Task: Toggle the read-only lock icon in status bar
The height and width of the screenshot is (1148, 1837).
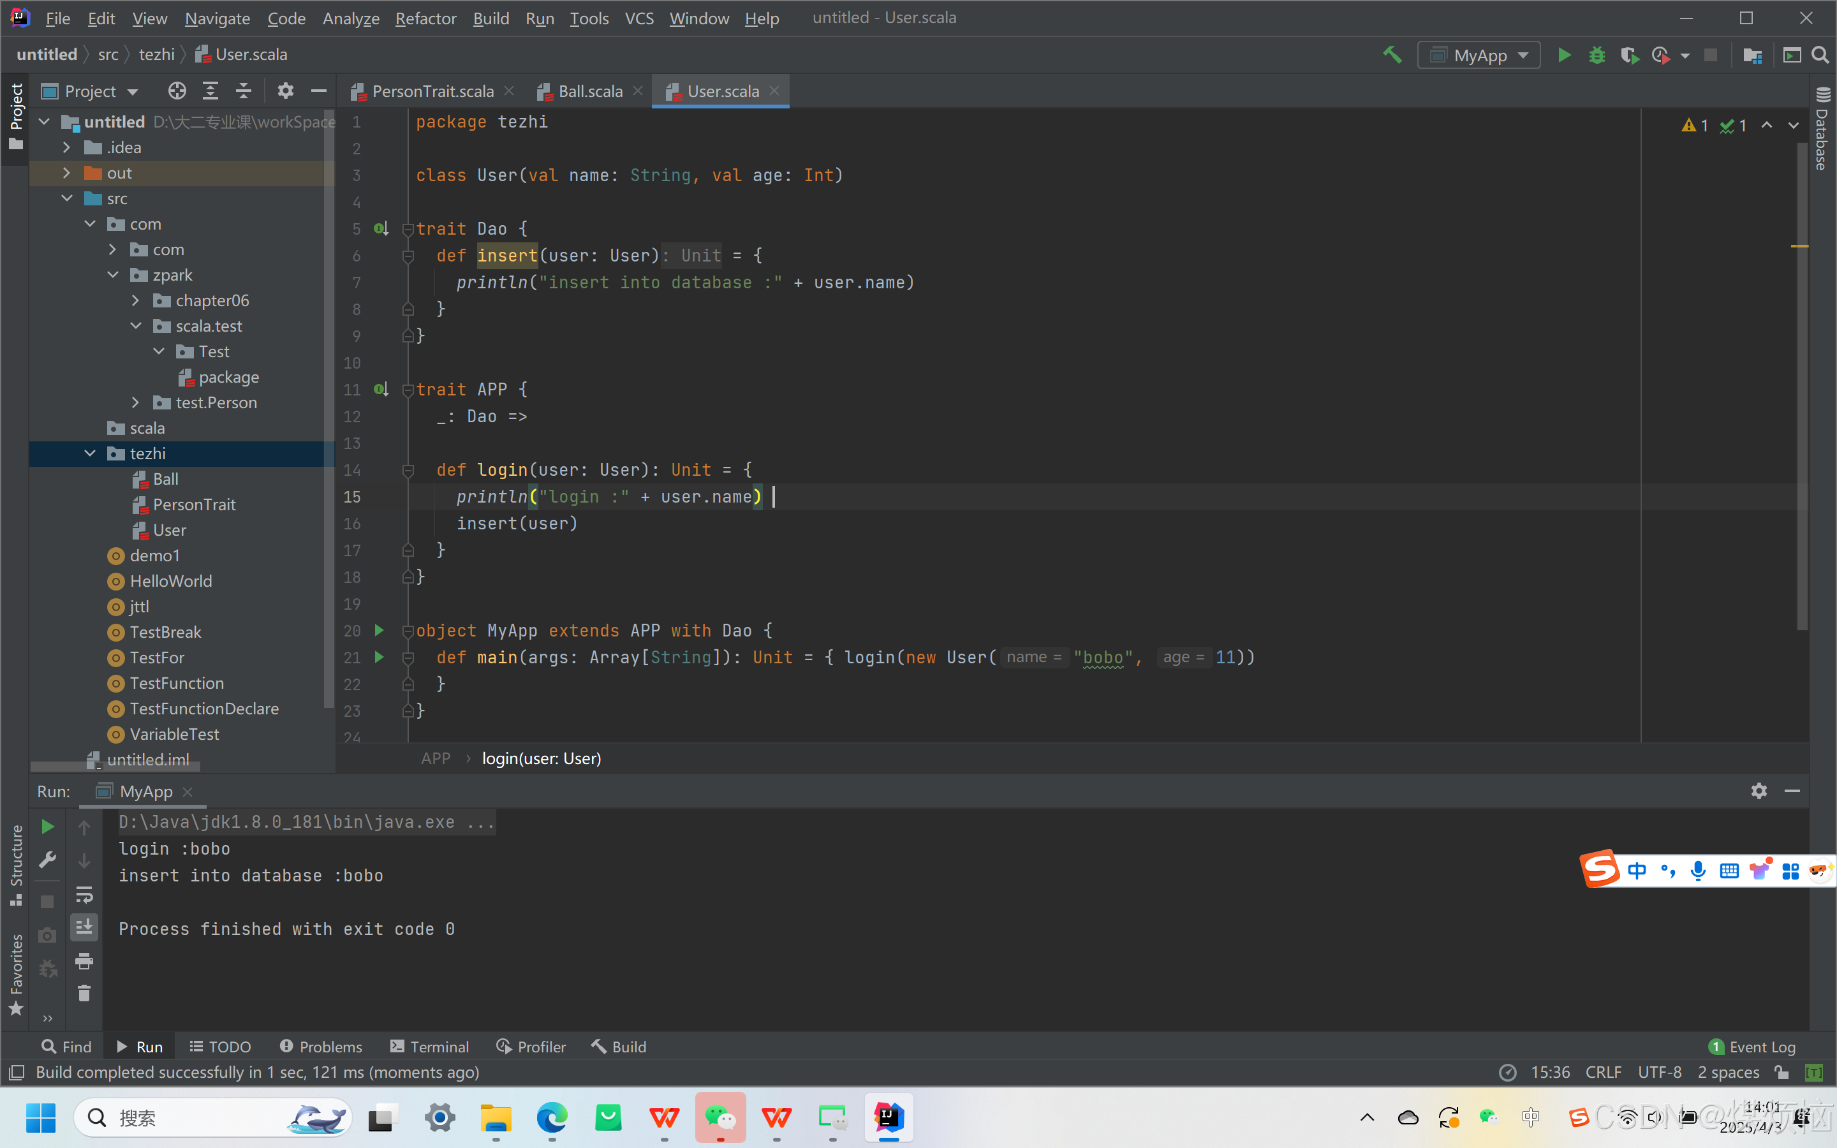Action: 1782,1072
